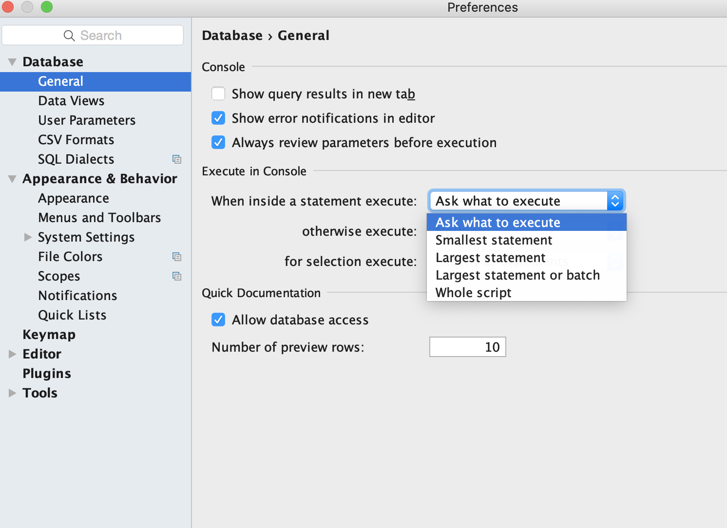Go to the Keymap settings

(49, 335)
